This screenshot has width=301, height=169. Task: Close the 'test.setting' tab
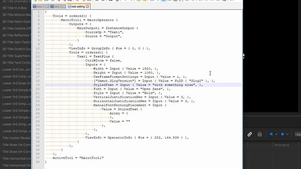tap(87, 7)
